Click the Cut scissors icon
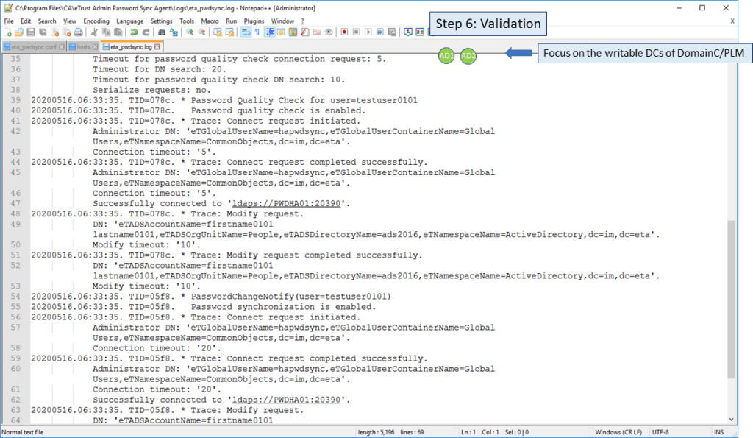This screenshot has width=753, height=438. [x=94, y=32]
